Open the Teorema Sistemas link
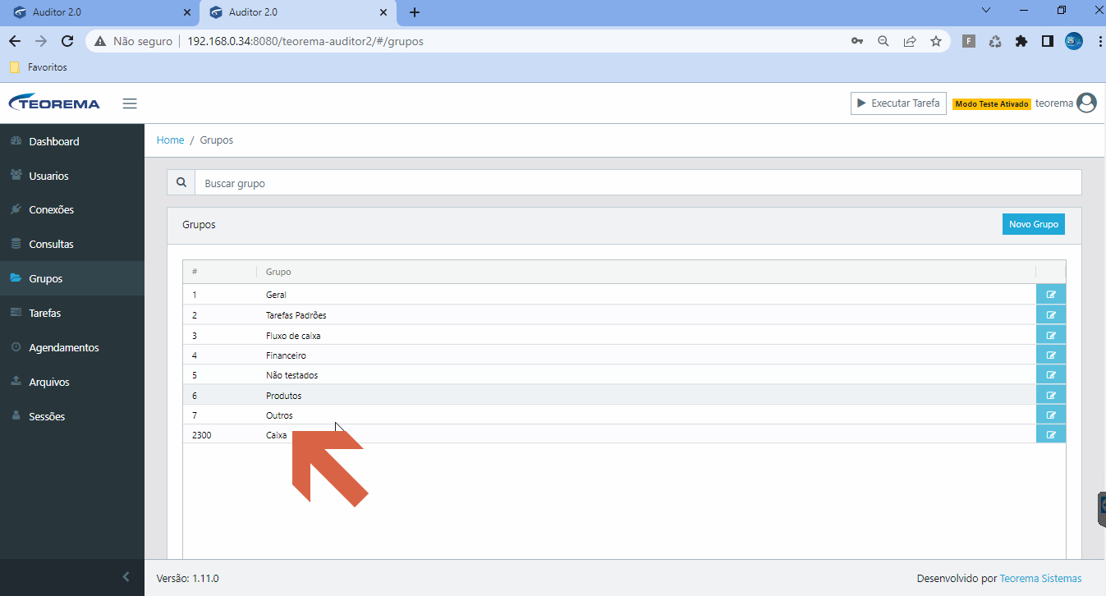The width and height of the screenshot is (1106, 596). tap(1040, 578)
